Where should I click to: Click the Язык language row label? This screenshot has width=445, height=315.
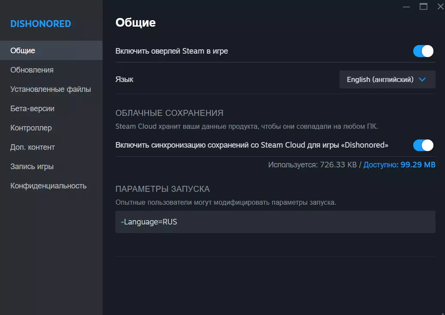[124, 79]
